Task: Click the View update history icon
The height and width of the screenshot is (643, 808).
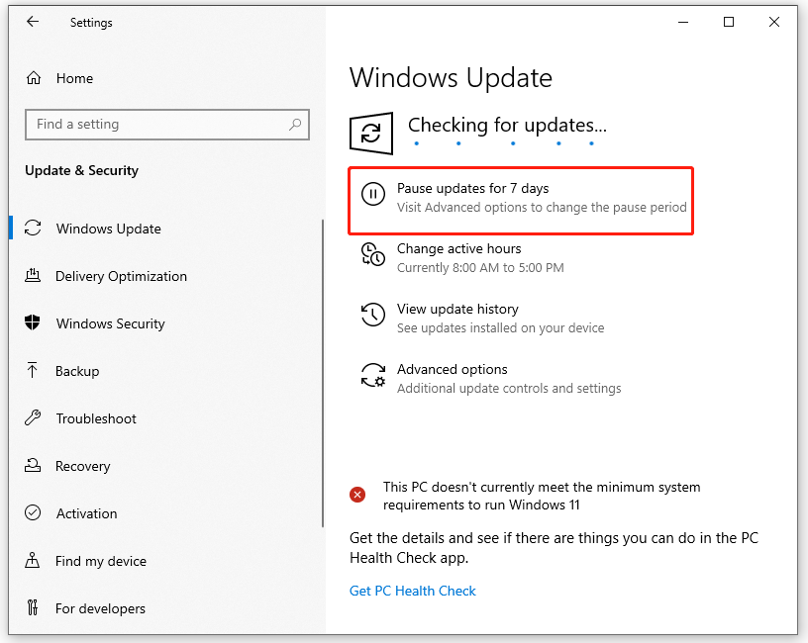Action: 373,315
